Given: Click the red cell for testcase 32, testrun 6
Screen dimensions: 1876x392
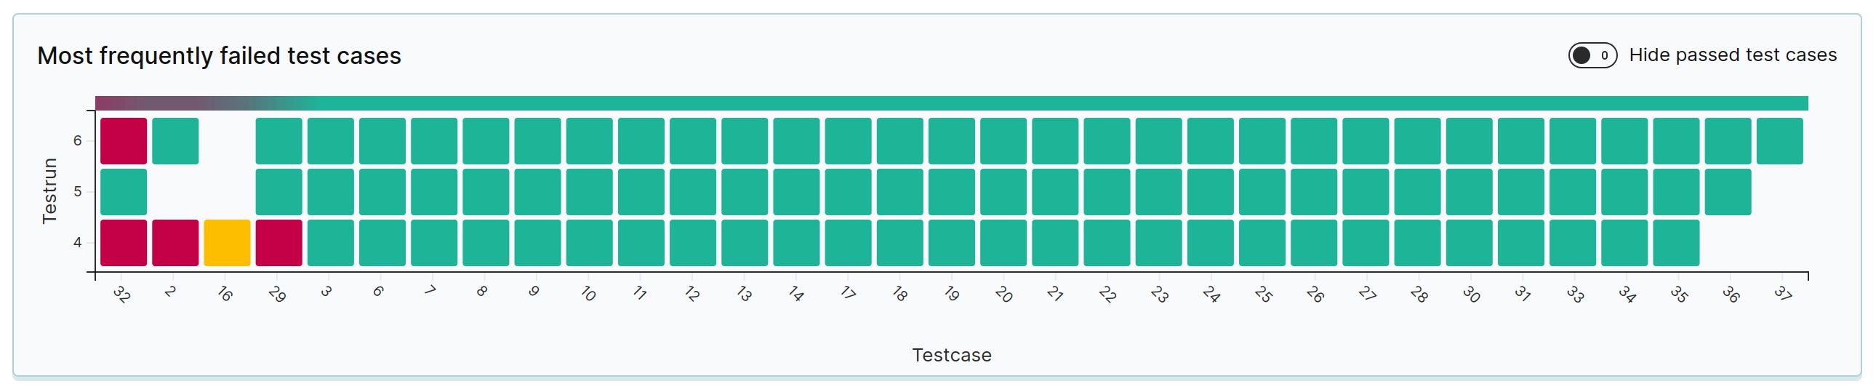Looking at the screenshot, I should [124, 141].
